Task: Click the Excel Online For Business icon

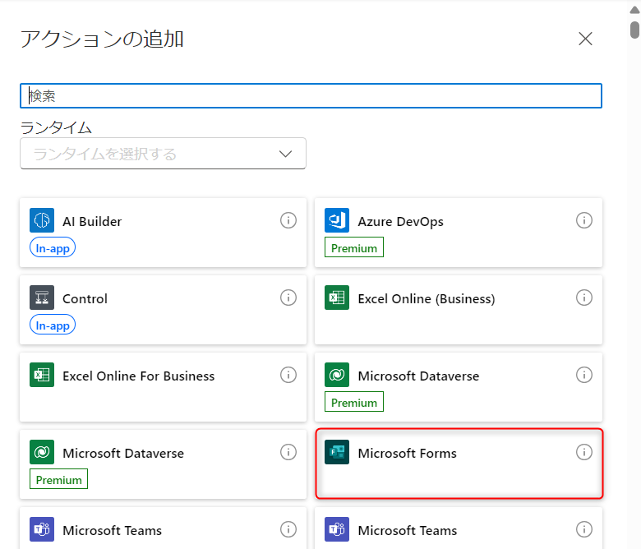Action: [x=42, y=375]
